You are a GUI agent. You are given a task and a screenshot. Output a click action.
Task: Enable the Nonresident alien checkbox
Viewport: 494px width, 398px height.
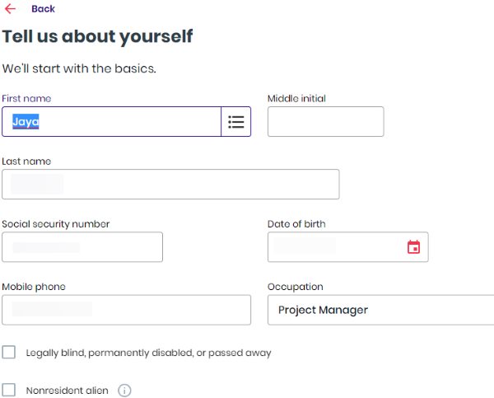point(9,391)
